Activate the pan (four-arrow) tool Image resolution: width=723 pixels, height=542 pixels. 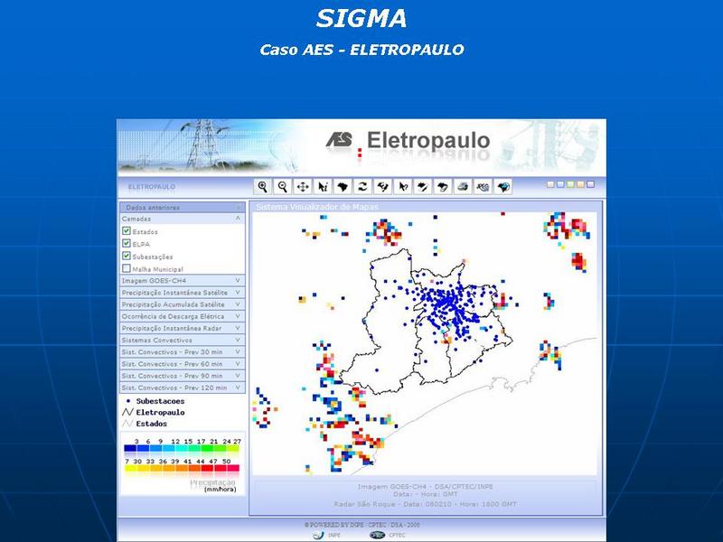pyautogui.click(x=303, y=187)
